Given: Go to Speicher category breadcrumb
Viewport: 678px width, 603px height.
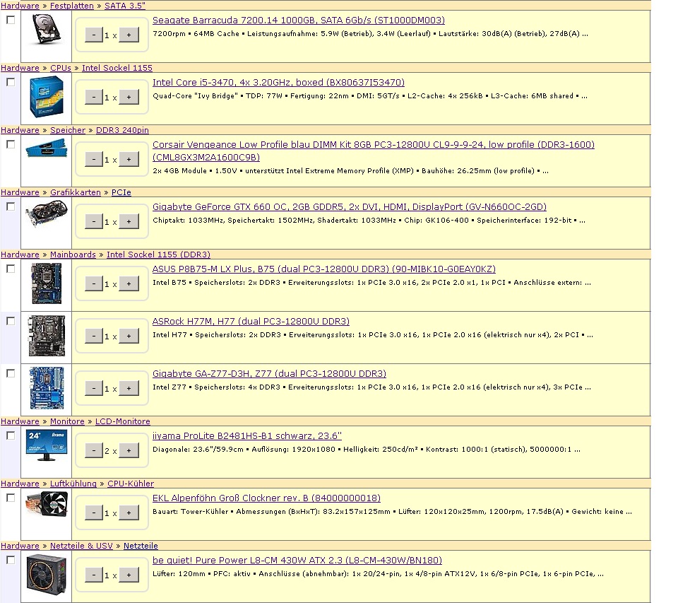Looking at the screenshot, I should (68, 130).
